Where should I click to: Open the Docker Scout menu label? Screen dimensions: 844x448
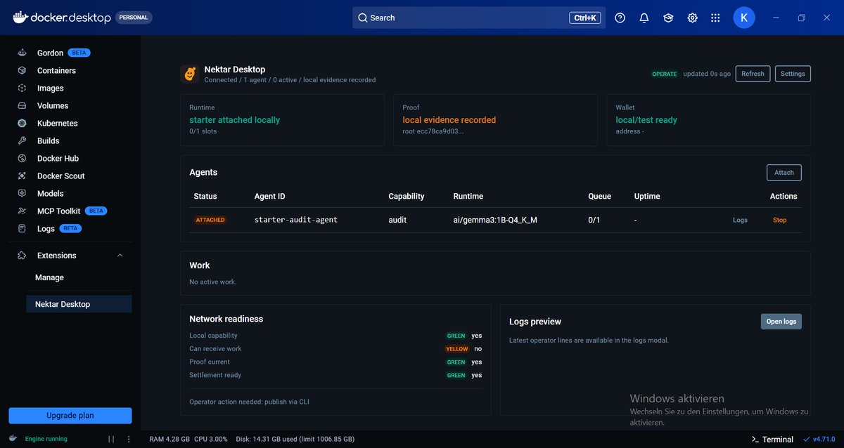click(61, 176)
